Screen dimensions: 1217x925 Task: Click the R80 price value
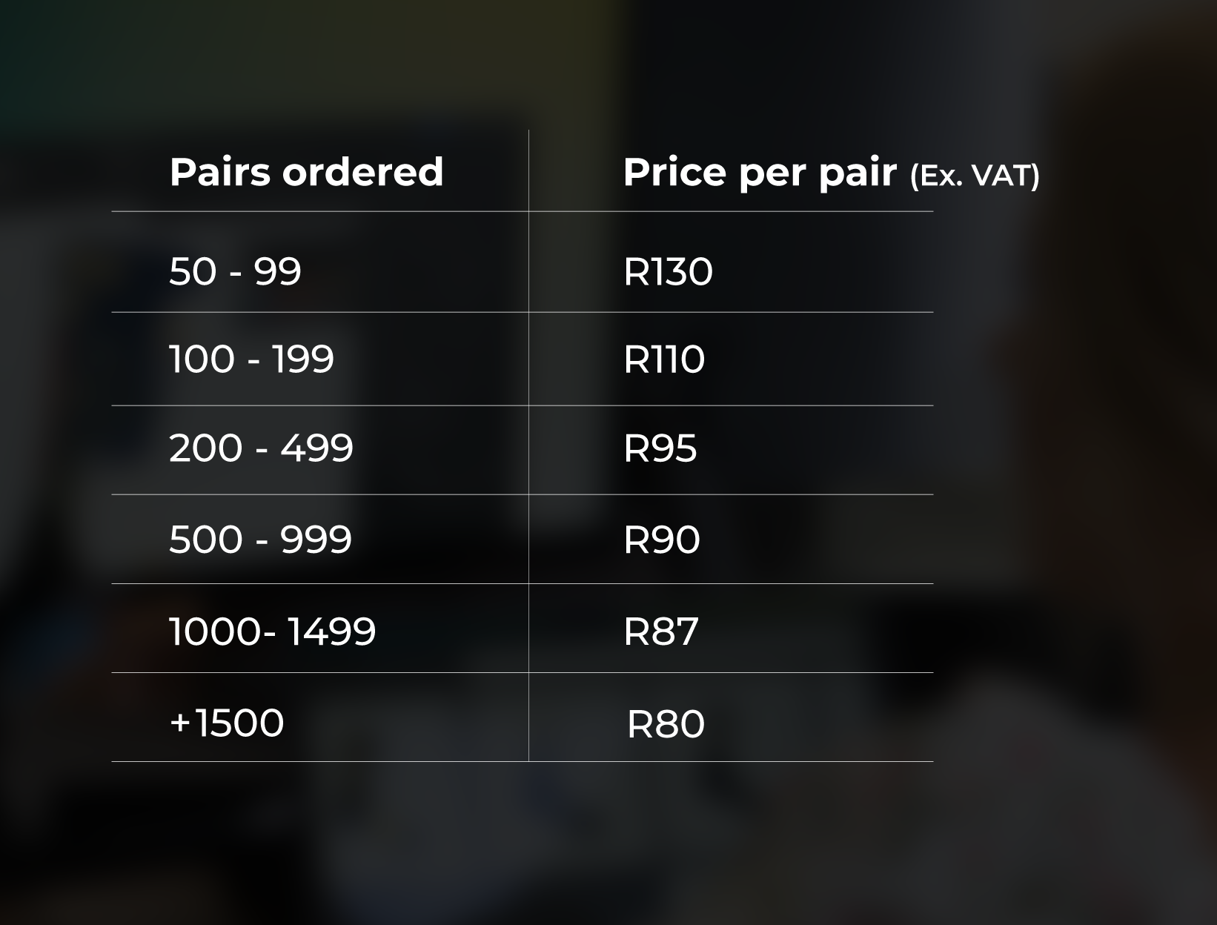[666, 724]
